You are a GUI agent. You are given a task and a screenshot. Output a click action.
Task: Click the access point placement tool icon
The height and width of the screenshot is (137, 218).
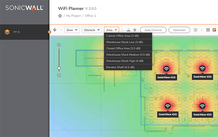55,30
